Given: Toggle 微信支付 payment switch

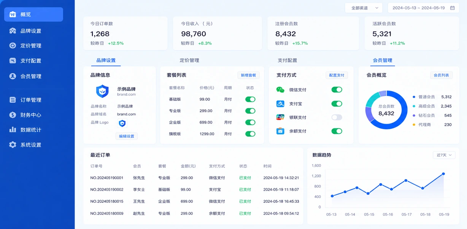Looking at the screenshot, I should (x=337, y=90).
